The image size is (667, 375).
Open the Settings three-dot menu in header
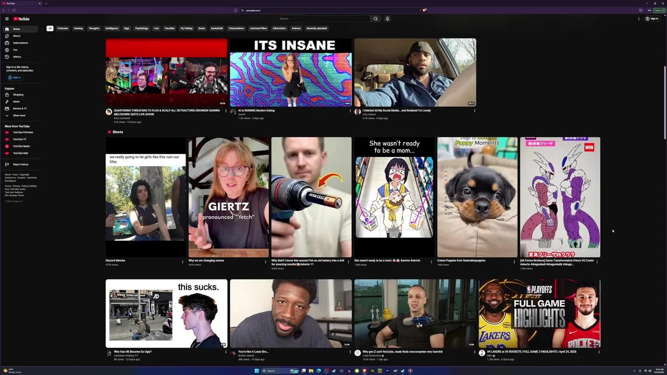coord(639,19)
